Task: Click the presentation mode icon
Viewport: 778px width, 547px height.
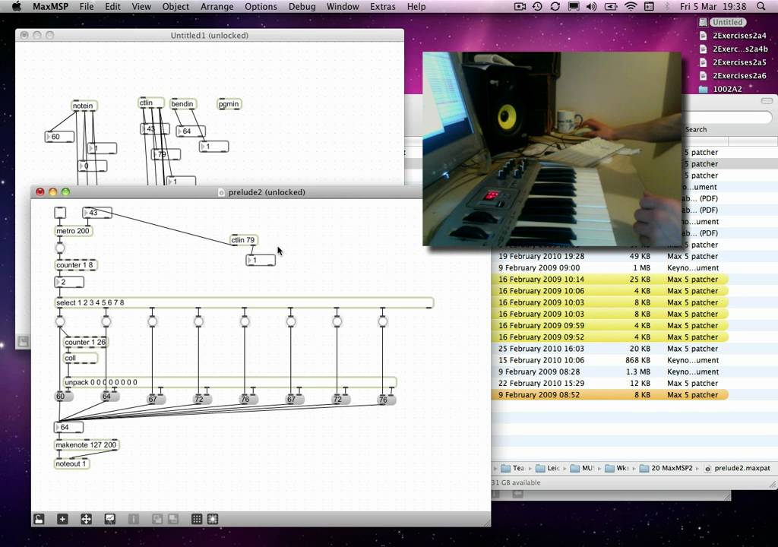Action: 109,519
